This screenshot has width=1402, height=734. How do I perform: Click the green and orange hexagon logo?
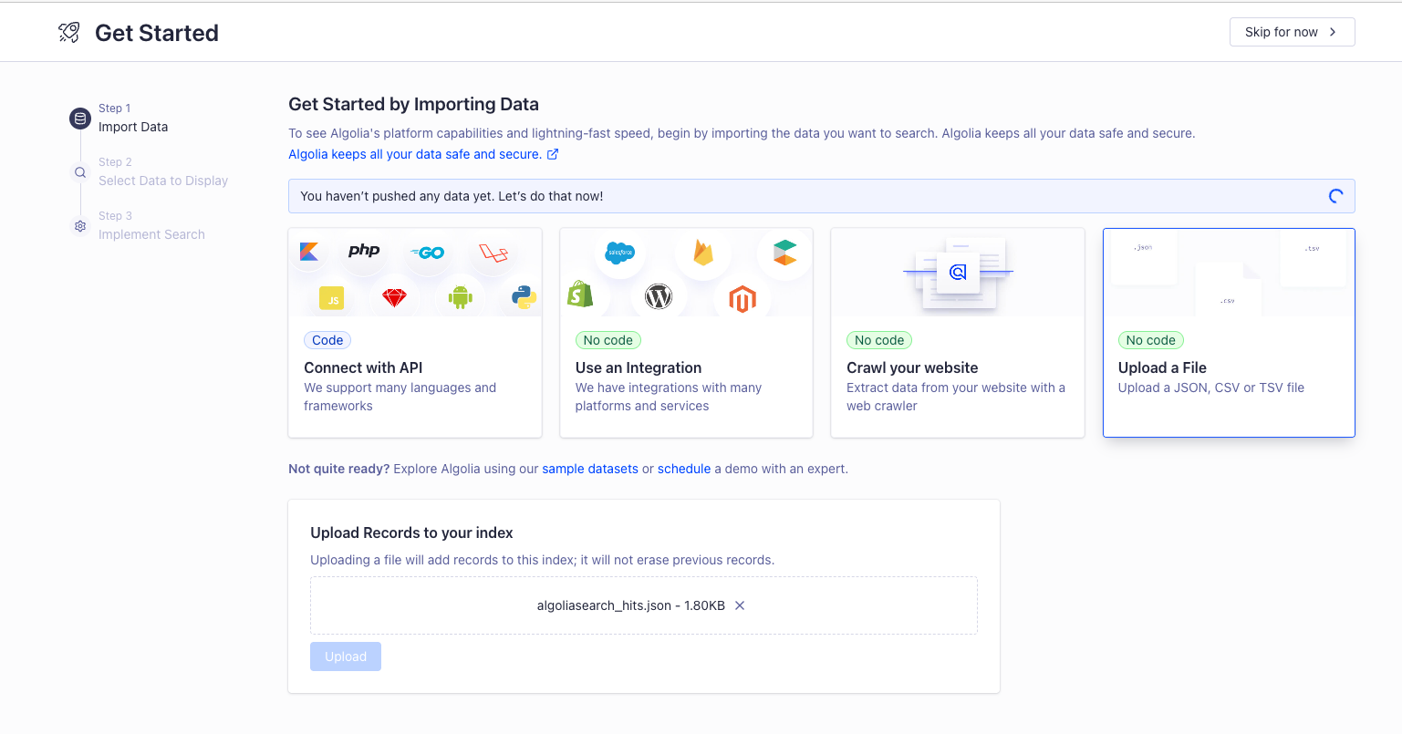784,253
